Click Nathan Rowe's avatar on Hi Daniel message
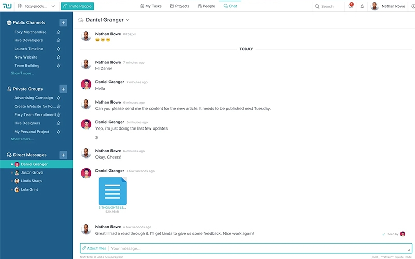Image resolution: width=415 pixels, height=259 pixels. coord(86,64)
